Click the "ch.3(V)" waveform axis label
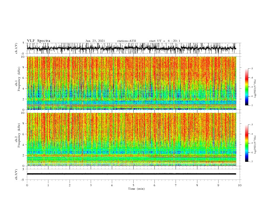Screen dimensions: 270x208 pyautogui.click(x=16, y=174)
